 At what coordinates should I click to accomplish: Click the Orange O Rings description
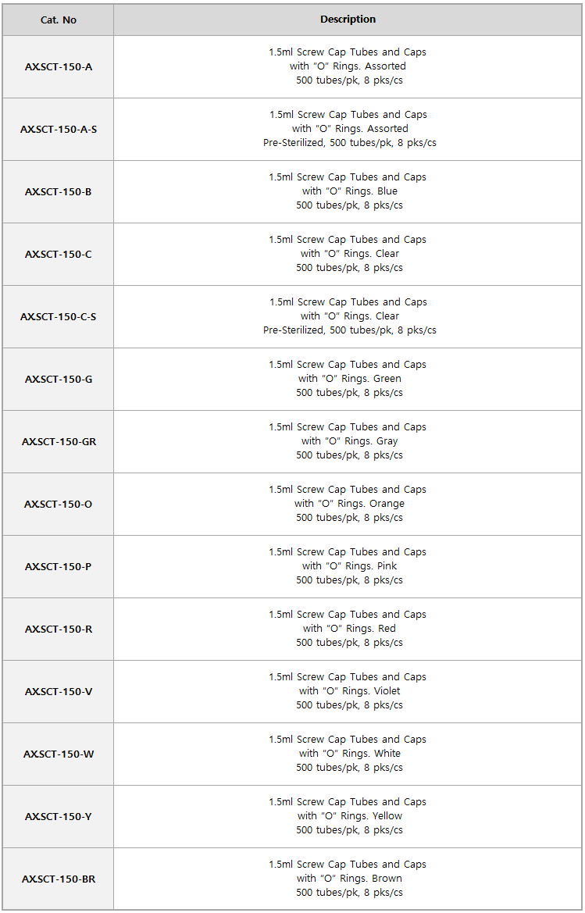(x=348, y=504)
